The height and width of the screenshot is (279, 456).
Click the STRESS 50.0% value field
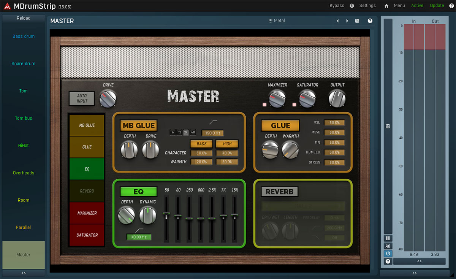click(x=334, y=162)
